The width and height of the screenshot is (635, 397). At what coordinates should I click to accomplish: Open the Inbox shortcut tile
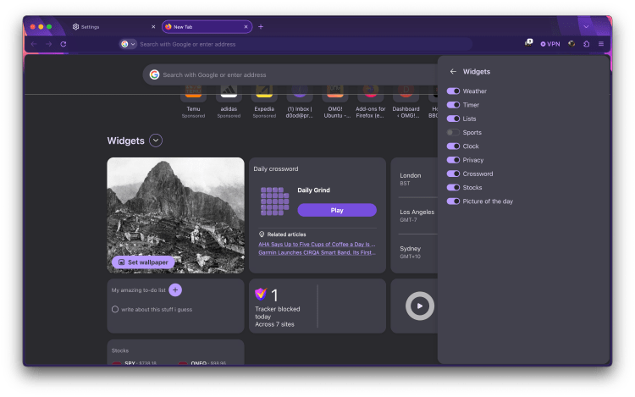click(x=300, y=102)
